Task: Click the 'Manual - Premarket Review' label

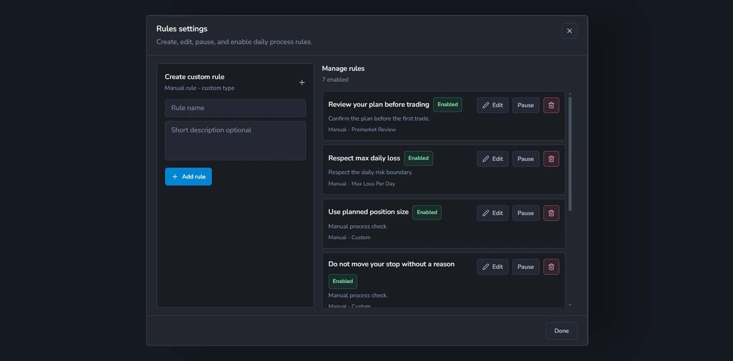Action: click(362, 129)
